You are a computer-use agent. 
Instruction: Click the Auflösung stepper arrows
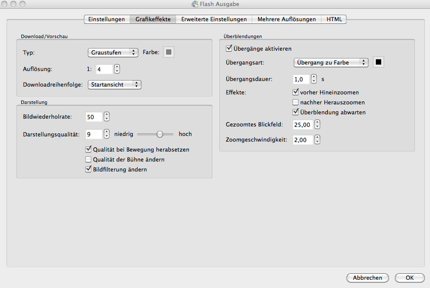pyautogui.click(x=117, y=69)
